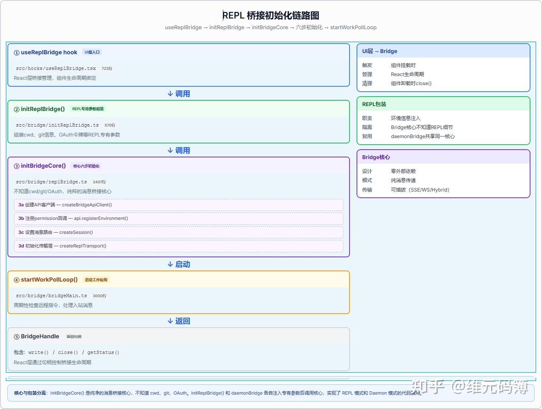Click step 3d createReplTransport() row
This screenshot has height=409, width=542.
(178, 246)
